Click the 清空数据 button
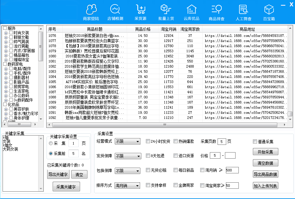This screenshot has height=199, width=295. [x=265, y=163]
